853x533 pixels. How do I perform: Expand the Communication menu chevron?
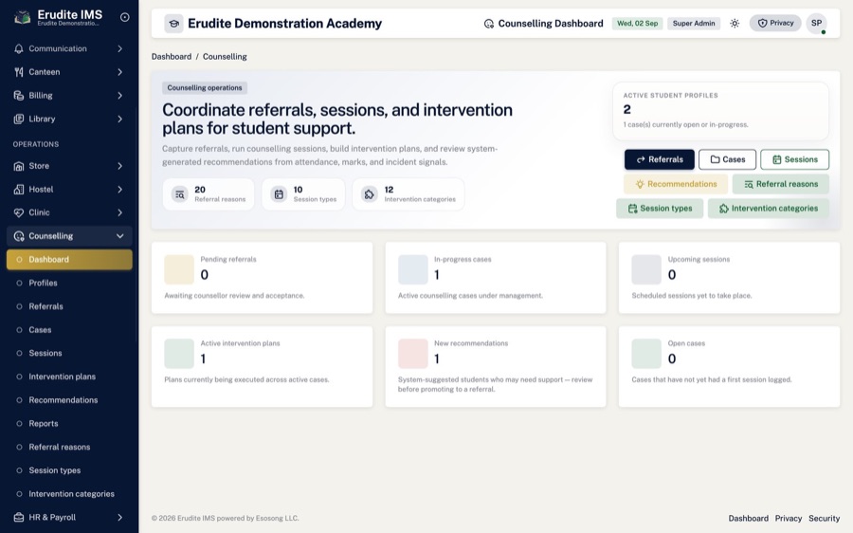[x=119, y=48]
